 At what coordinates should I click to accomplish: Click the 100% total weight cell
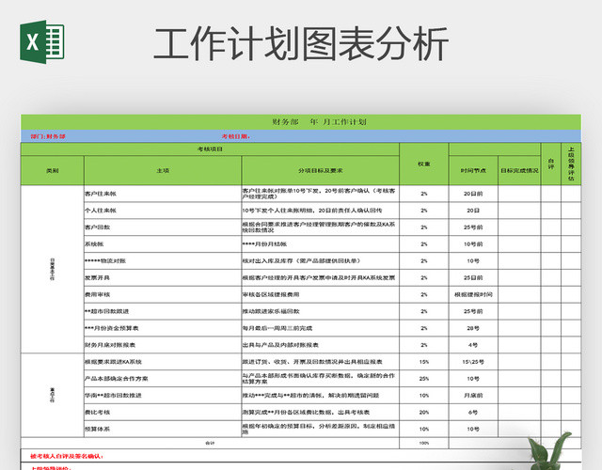(424, 443)
